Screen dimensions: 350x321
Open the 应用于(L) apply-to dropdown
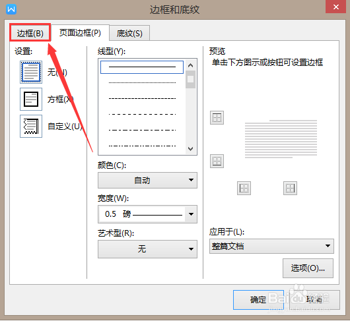coord(271,246)
